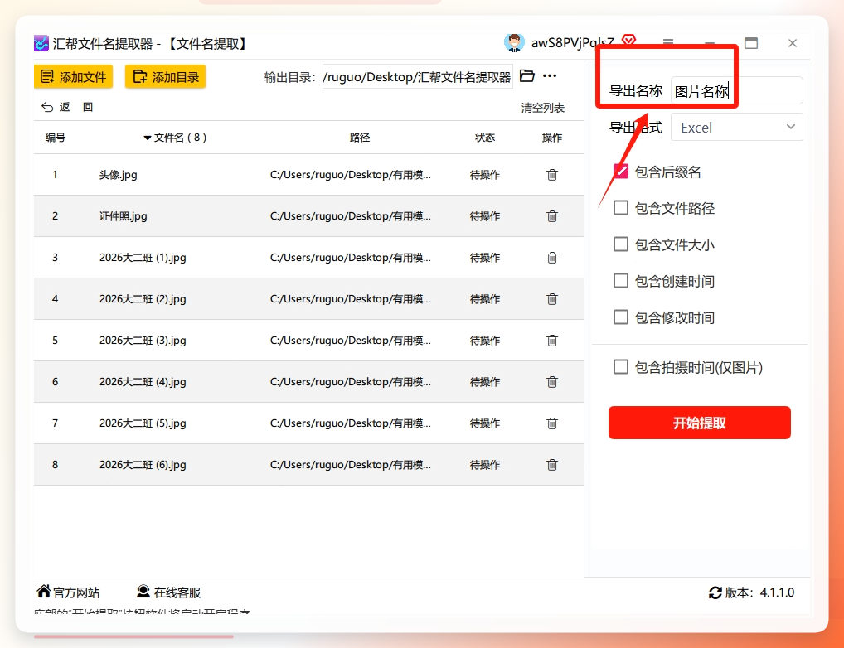Focus the 导出名称 input field
The image size is (844, 648).
point(737,90)
